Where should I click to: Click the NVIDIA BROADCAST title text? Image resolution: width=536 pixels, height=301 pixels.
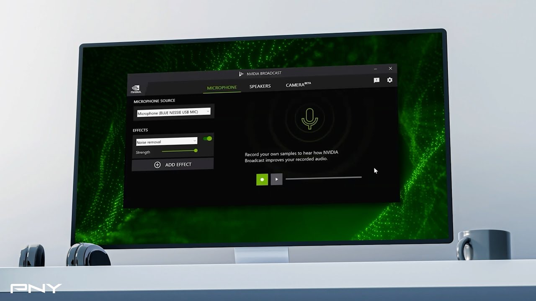(x=264, y=73)
